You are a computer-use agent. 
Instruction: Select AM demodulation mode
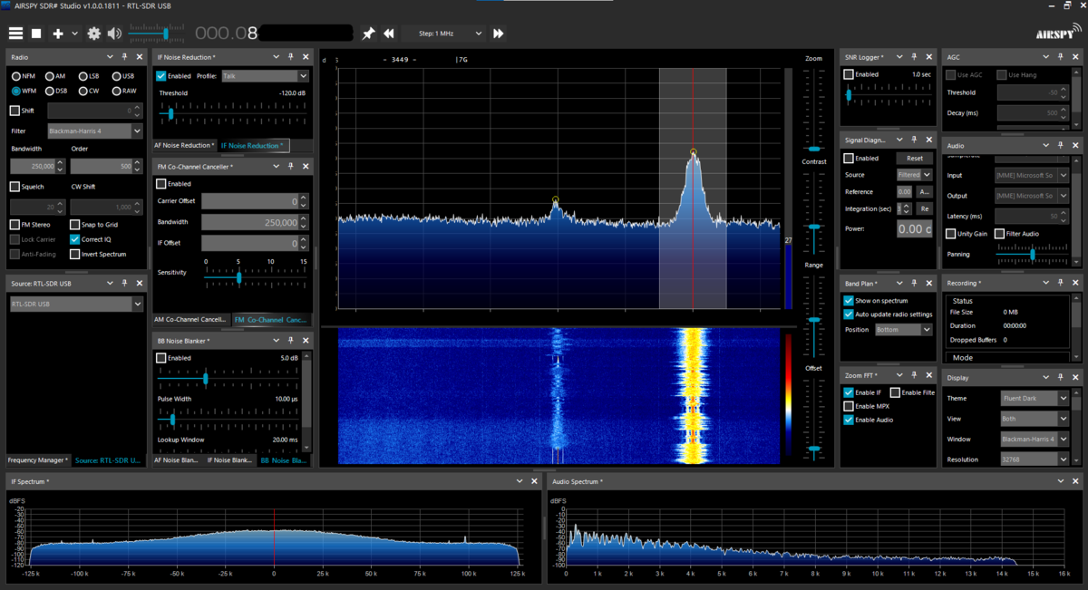[x=49, y=76]
